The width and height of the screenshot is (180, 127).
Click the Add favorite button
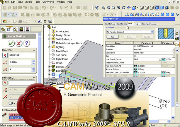point(113,37)
